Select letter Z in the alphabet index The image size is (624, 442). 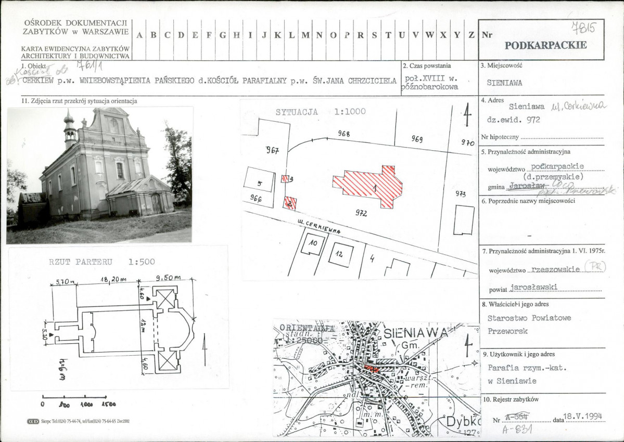(471, 35)
